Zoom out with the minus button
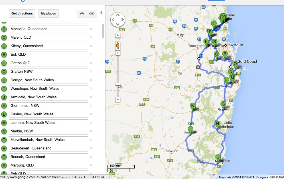The image size is (284, 179). [118, 99]
